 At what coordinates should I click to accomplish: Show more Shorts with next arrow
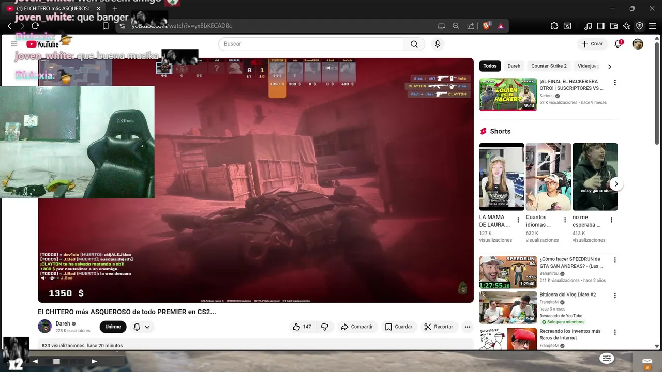616,184
